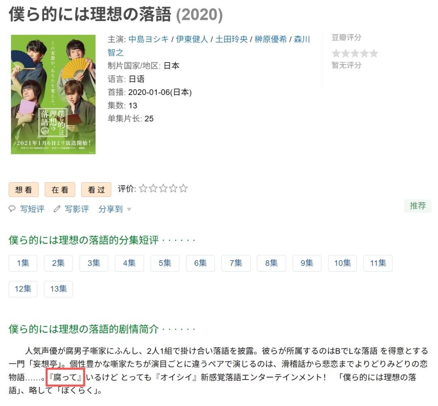Open the 写短评 link
Screen dimensions: 438x406
point(32,209)
